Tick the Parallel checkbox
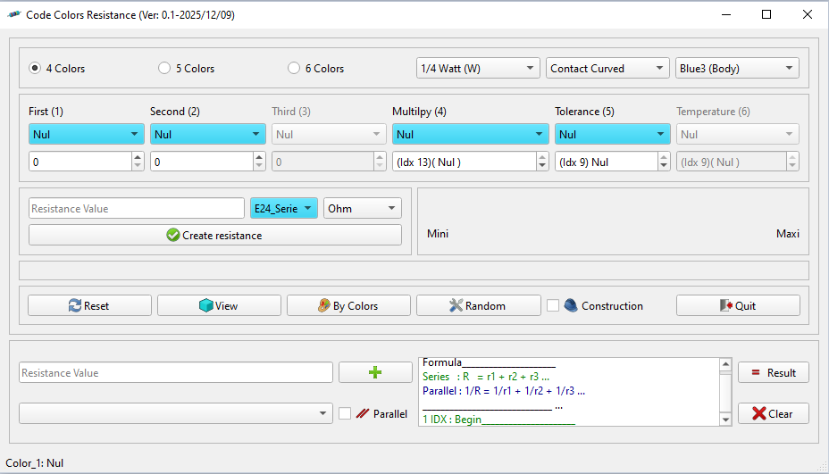This screenshot has height=474, width=829. [345, 413]
